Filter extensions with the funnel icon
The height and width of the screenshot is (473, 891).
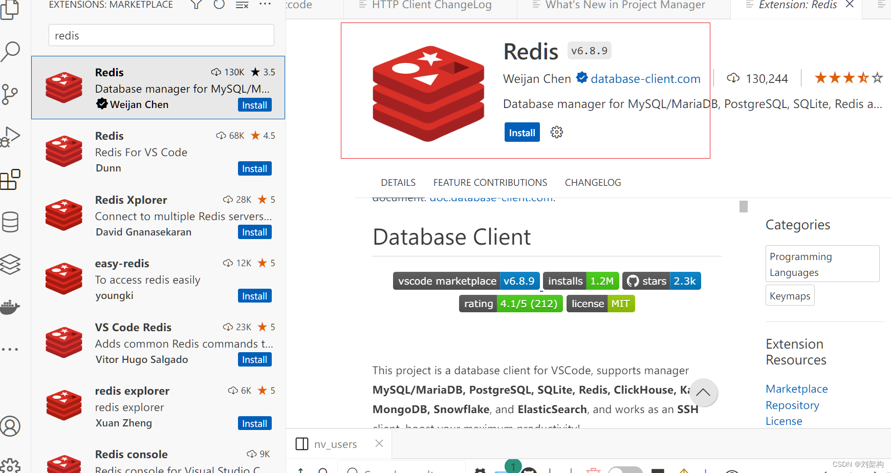[x=196, y=5]
